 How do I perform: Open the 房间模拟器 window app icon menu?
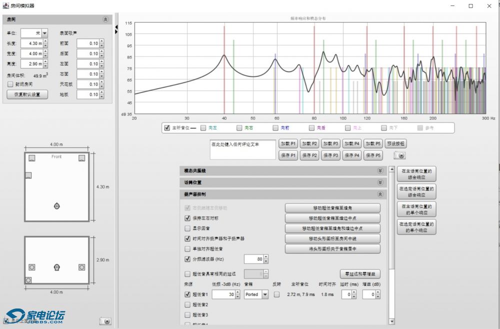pos(5,5)
